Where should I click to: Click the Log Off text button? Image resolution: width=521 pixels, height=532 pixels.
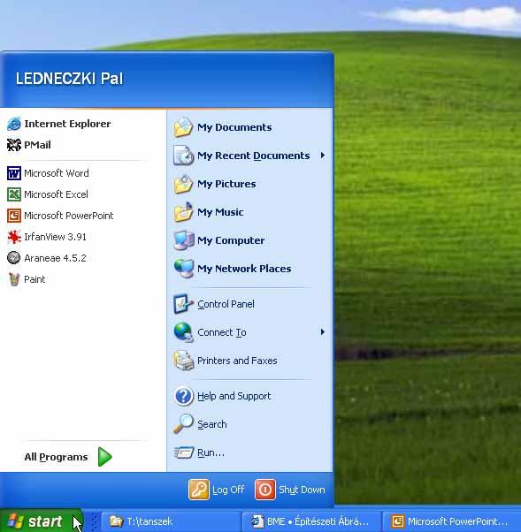[x=228, y=490]
